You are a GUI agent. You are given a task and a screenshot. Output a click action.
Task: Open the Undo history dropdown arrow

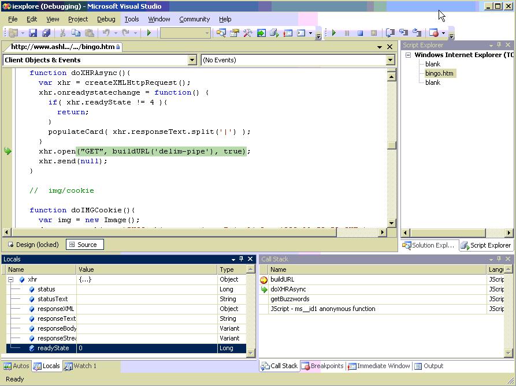pyautogui.click(x=116, y=33)
